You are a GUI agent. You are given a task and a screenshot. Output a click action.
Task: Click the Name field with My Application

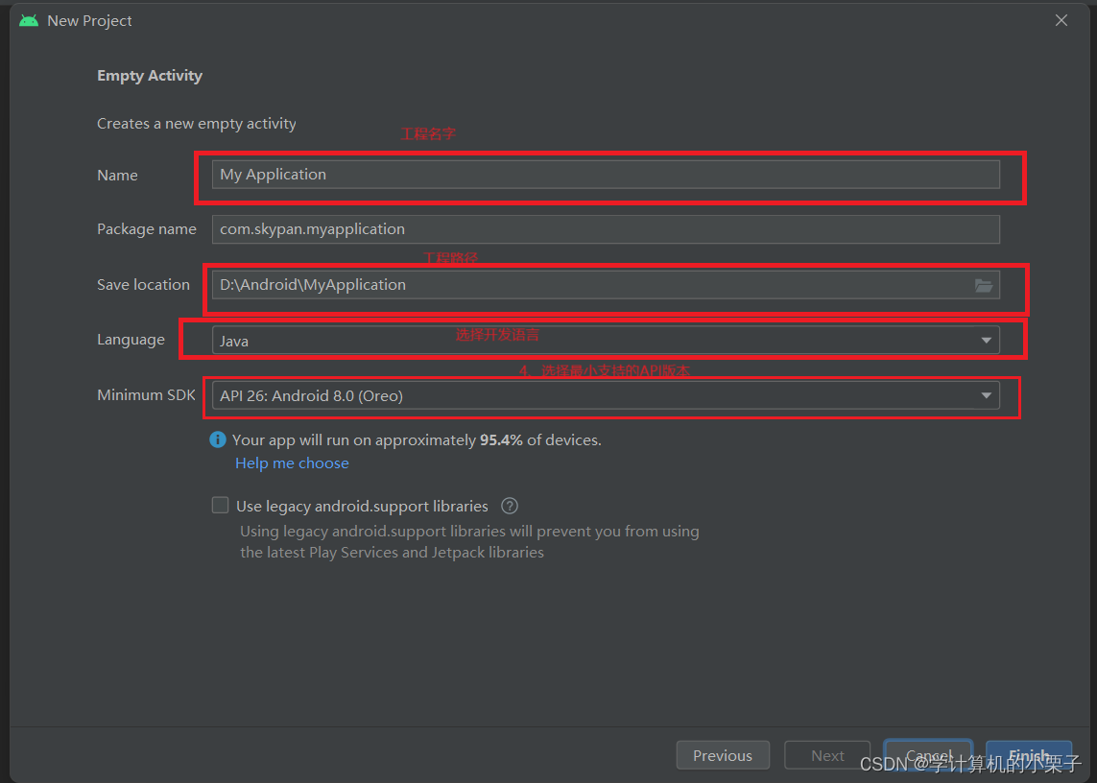[606, 175]
